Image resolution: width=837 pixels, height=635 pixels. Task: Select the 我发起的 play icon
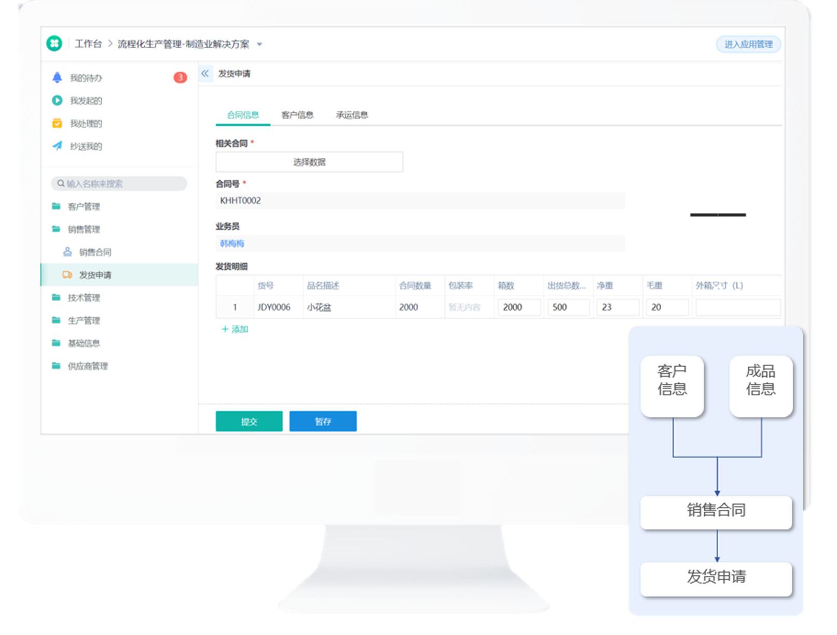(57, 100)
